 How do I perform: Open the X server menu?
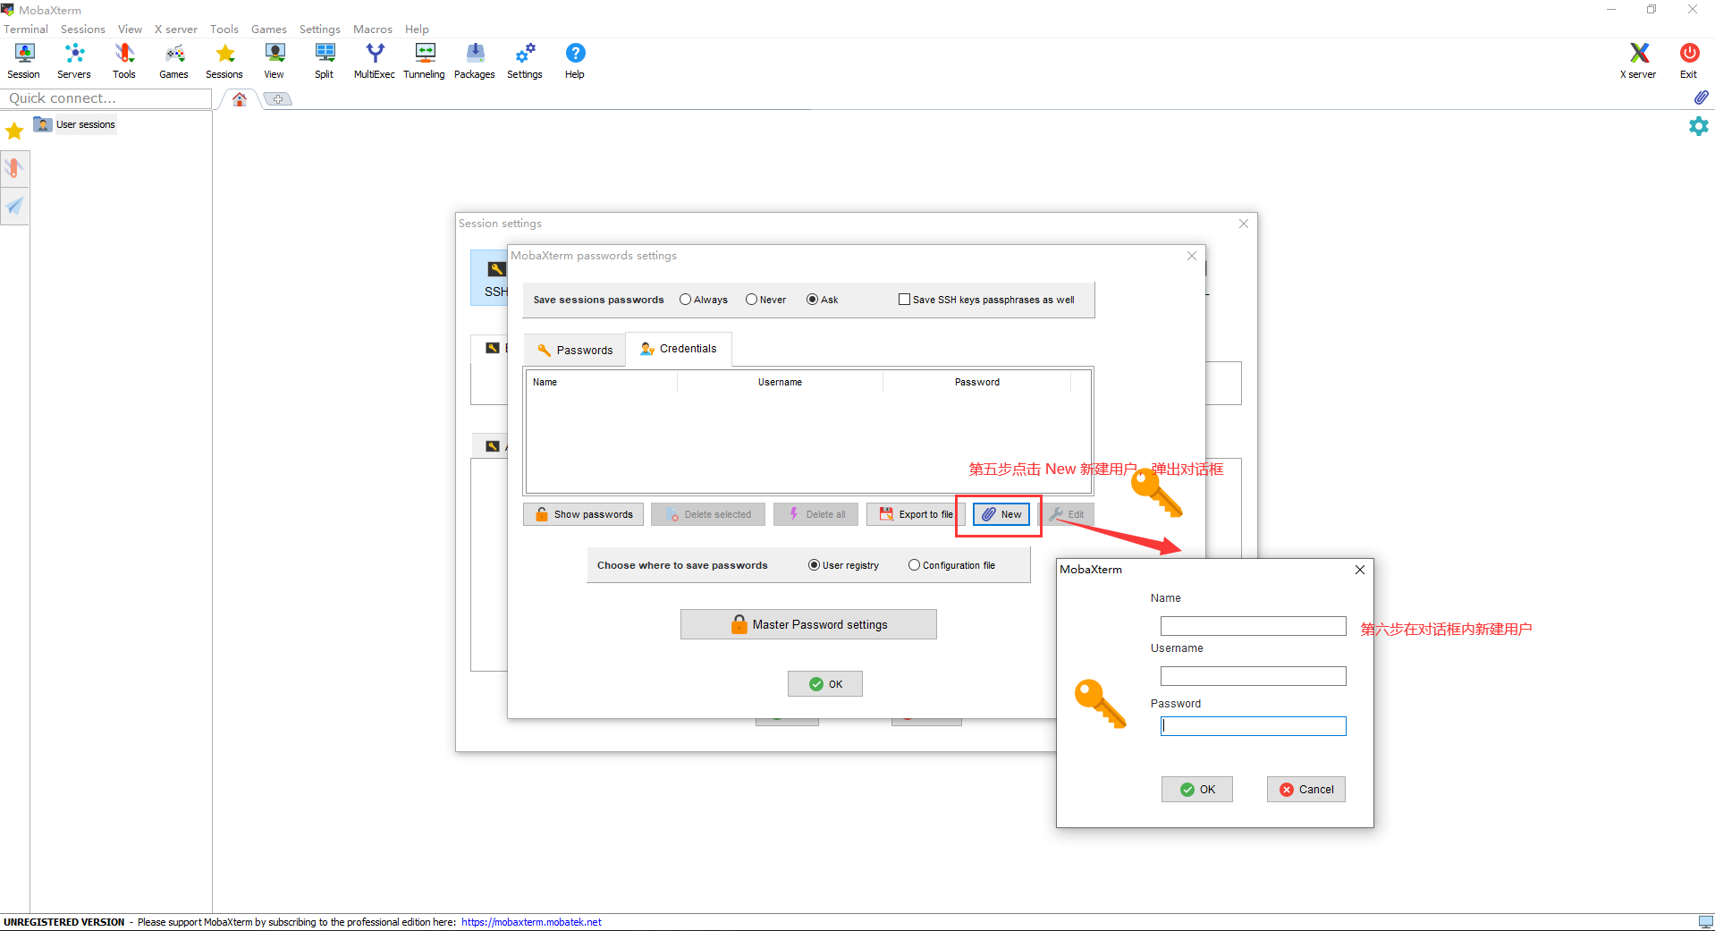pyautogui.click(x=176, y=30)
